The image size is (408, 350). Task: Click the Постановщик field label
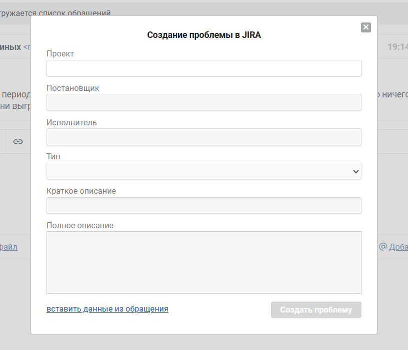pos(73,88)
